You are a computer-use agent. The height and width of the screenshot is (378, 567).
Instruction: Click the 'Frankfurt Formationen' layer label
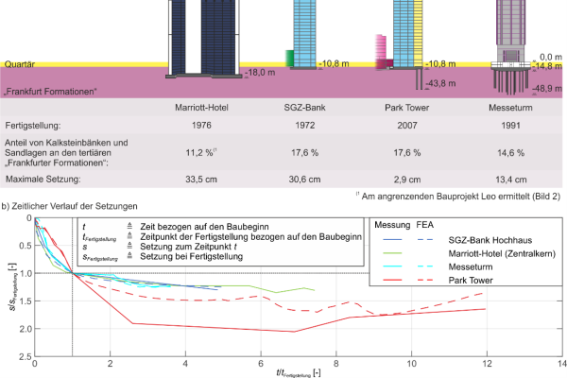50,92
